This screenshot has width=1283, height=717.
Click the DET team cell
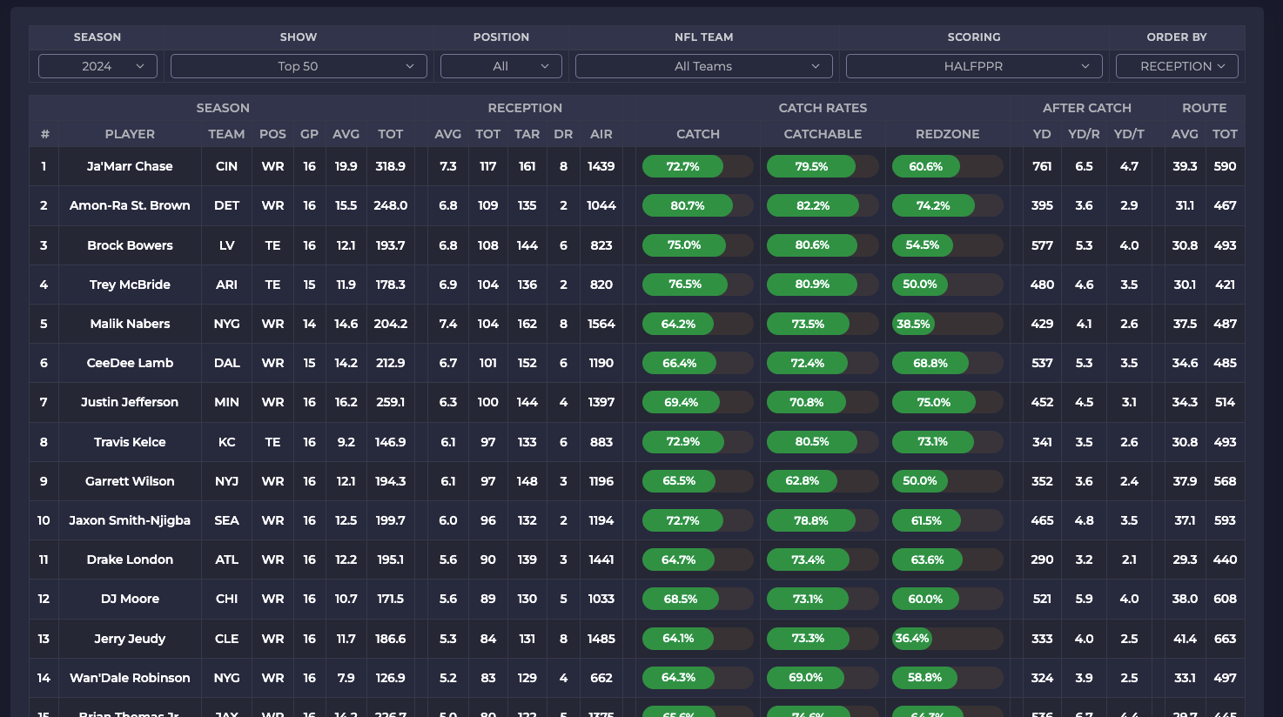[x=226, y=205]
